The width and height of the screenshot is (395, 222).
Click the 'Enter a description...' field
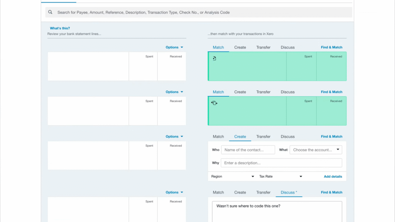pos(281,163)
